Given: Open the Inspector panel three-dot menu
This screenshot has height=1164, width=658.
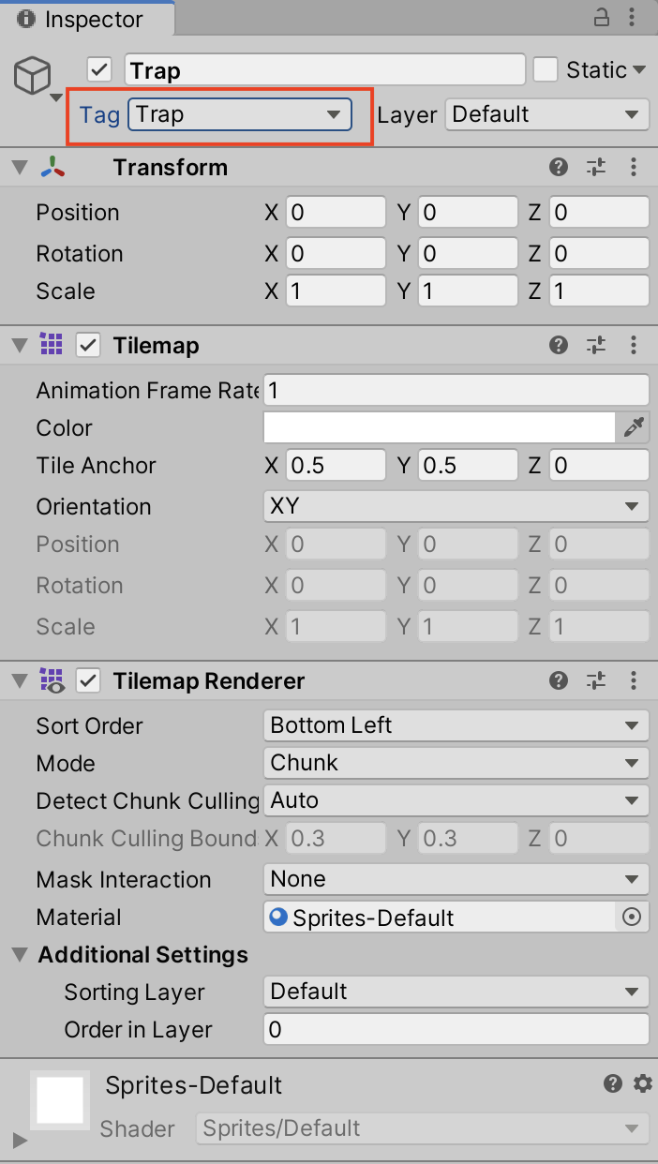Looking at the screenshot, I should pos(635,18).
